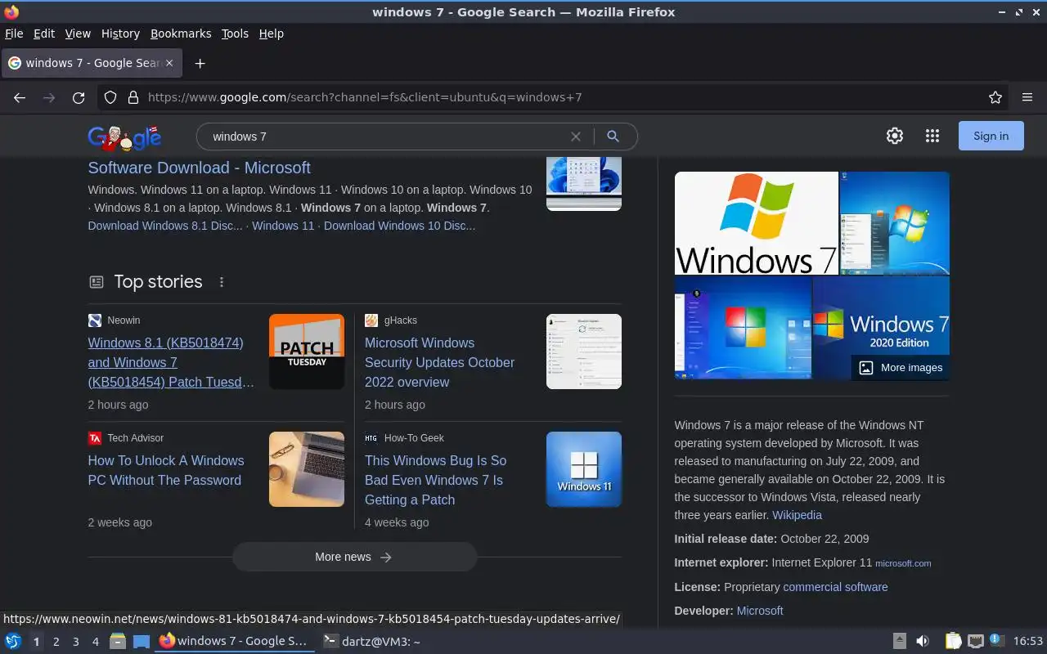Click the volume speaker tray icon

923,642
